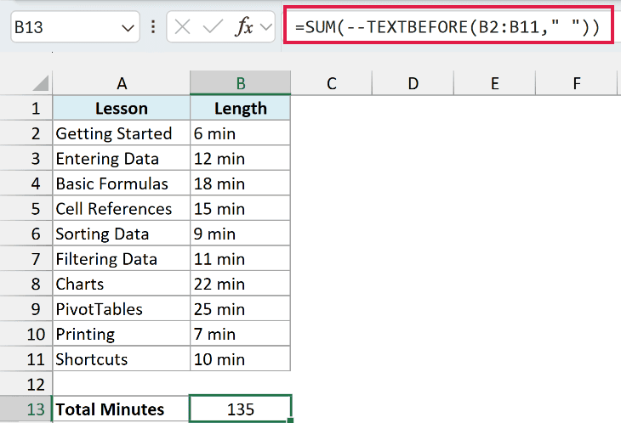Expand the Name Box dropdown arrow
The width and height of the screenshot is (621, 423).
(128, 28)
